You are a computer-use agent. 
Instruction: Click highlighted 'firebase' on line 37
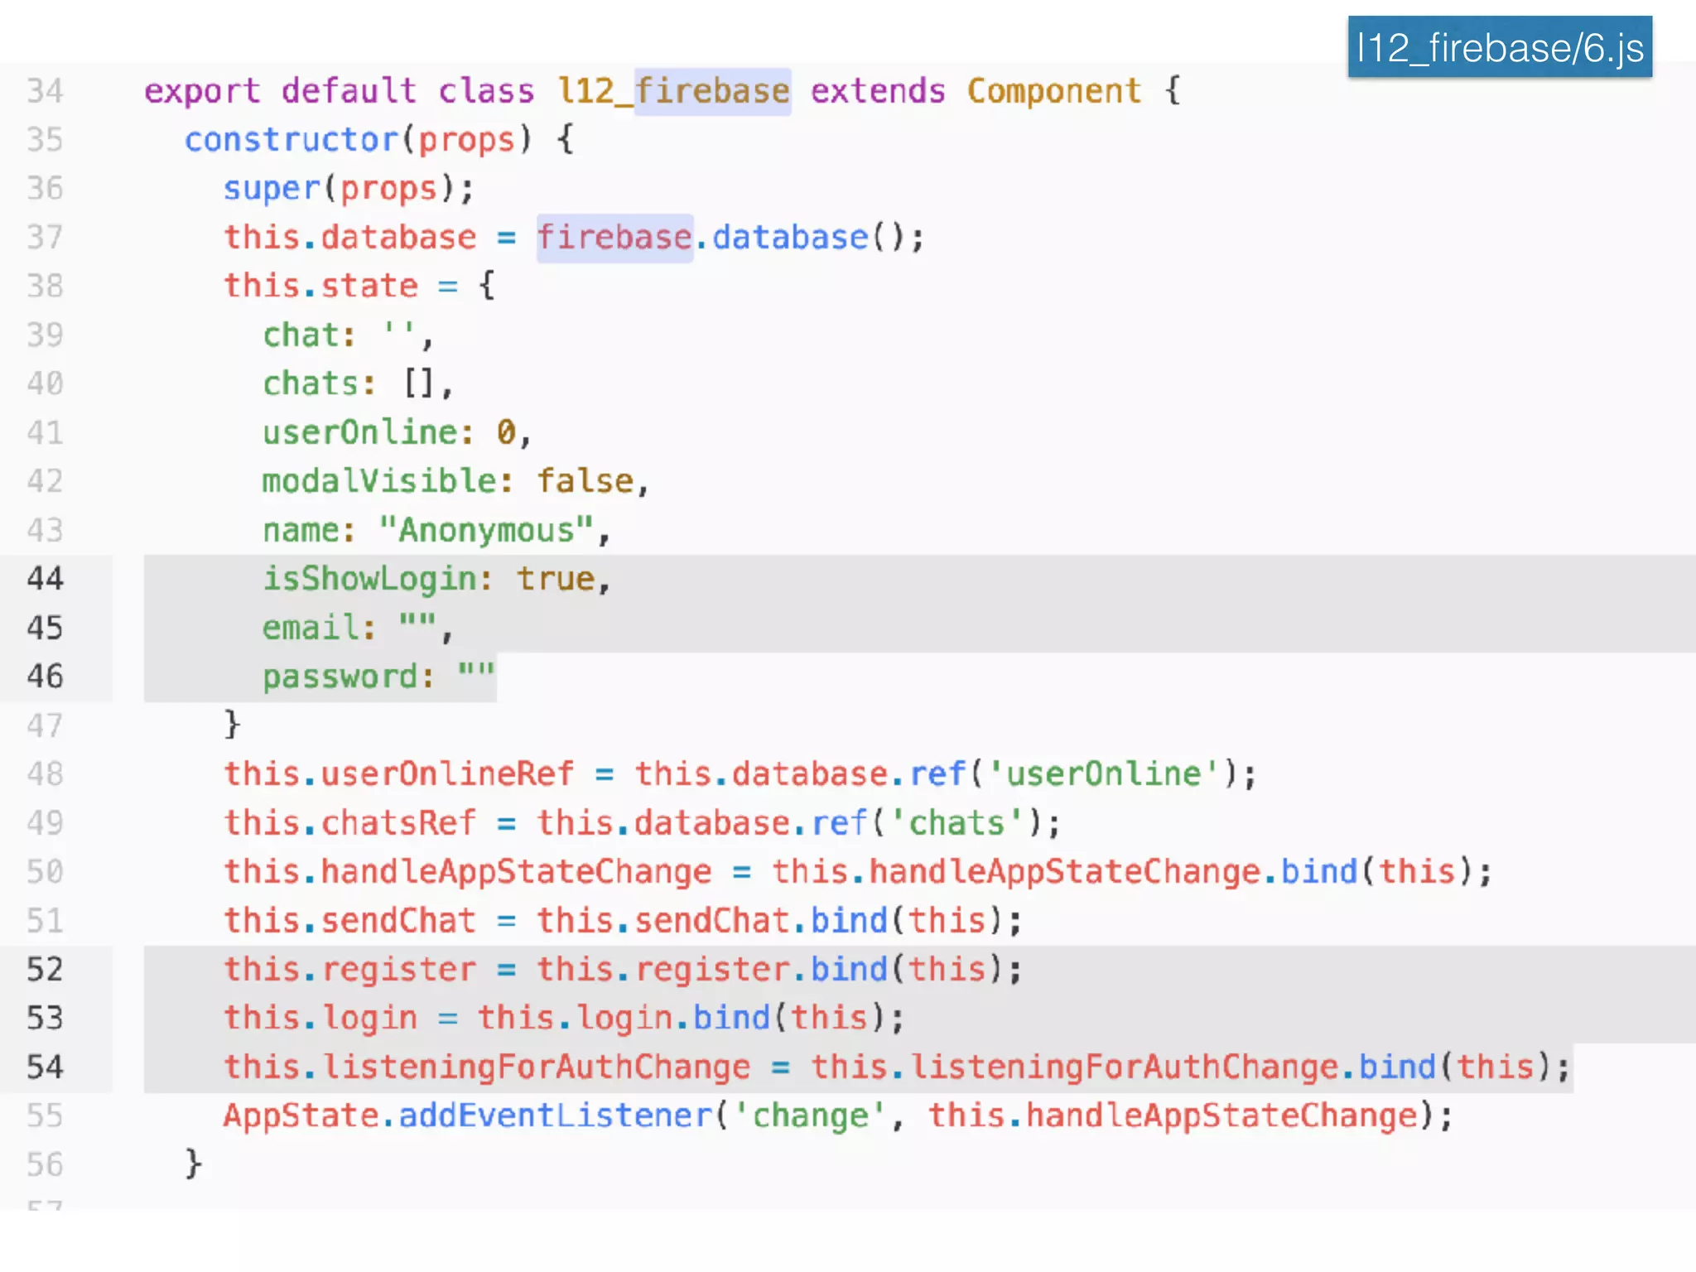tap(614, 238)
